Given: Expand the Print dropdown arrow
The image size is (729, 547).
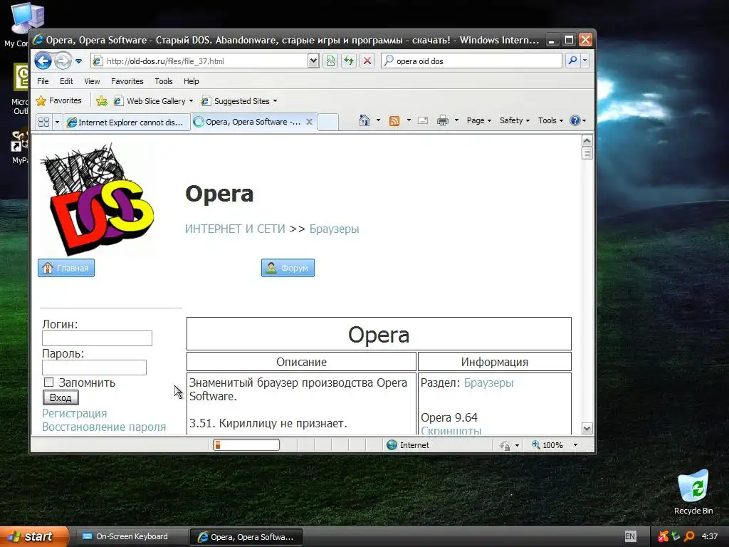Looking at the screenshot, I should [x=456, y=120].
